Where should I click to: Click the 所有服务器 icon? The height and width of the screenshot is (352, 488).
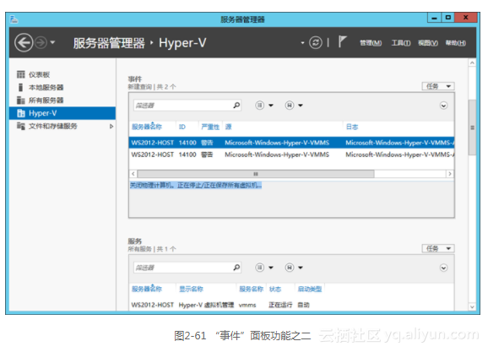pos(20,100)
